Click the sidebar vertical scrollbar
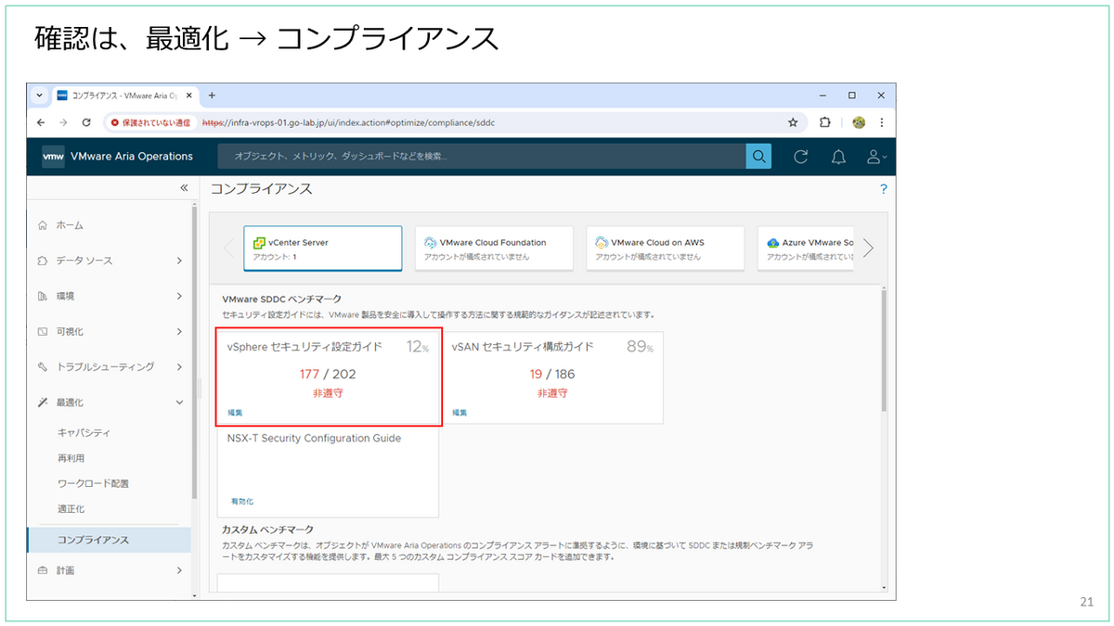Viewport: 1114px width, 626px height. 194,352
